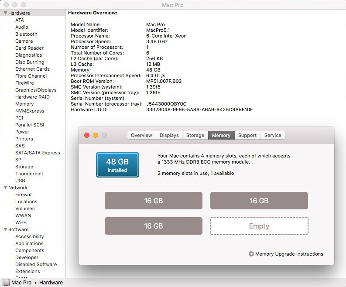Open the Service tab
346x287 pixels.
tap(273, 135)
